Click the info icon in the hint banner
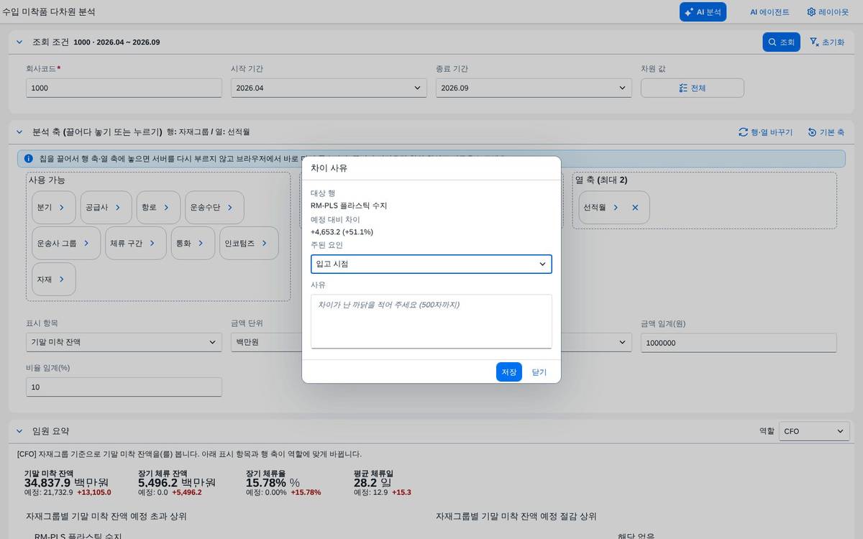Screen dimensions: 863x539 tap(28, 158)
